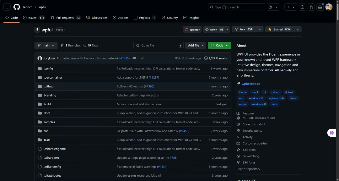Viewport: 339px width, 181px height.
Task: Select the csharp topic tag
Action: point(275,92)
